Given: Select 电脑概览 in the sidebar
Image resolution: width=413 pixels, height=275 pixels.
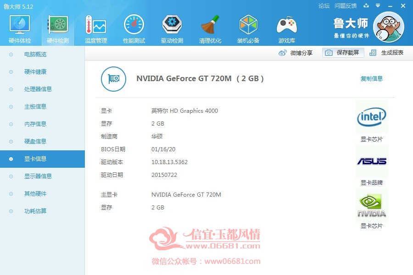Looking at the screenshot, I should pyautogui.click(x=35, y=55).
